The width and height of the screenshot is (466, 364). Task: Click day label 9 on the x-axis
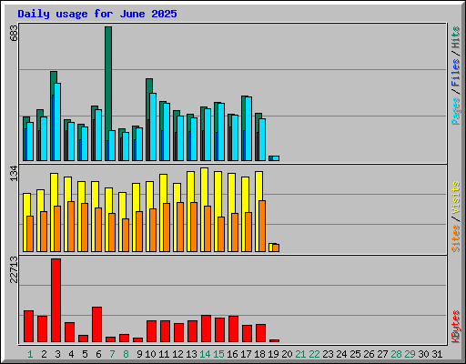(139, 354)
